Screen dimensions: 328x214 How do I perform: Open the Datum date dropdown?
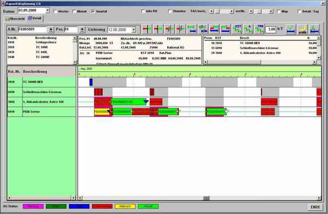click(48, 10)
